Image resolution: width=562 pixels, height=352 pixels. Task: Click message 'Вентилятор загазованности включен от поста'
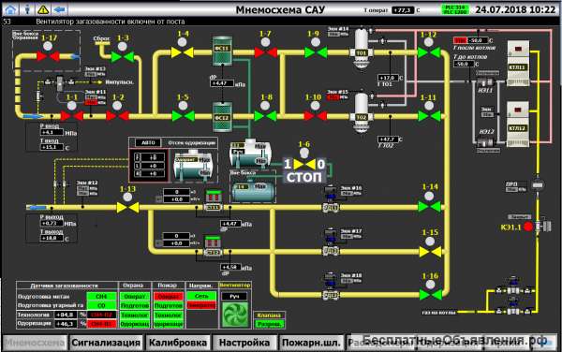pyautogui.click(x=111, y=22)
